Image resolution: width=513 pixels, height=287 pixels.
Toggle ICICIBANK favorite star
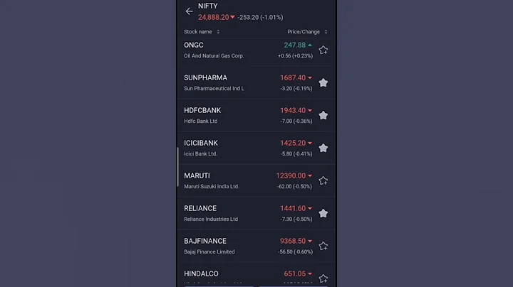click(323, 148)
